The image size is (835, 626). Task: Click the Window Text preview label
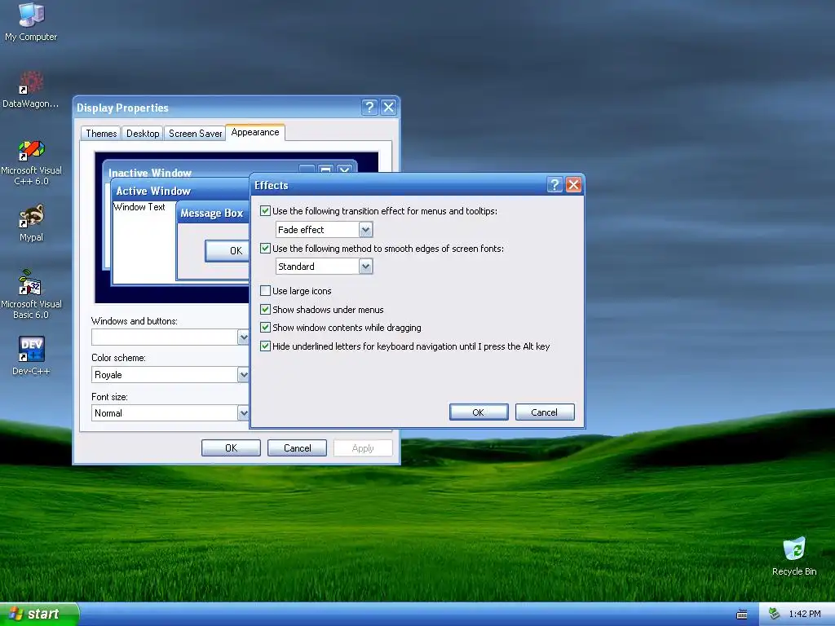(x=139, y=207)
